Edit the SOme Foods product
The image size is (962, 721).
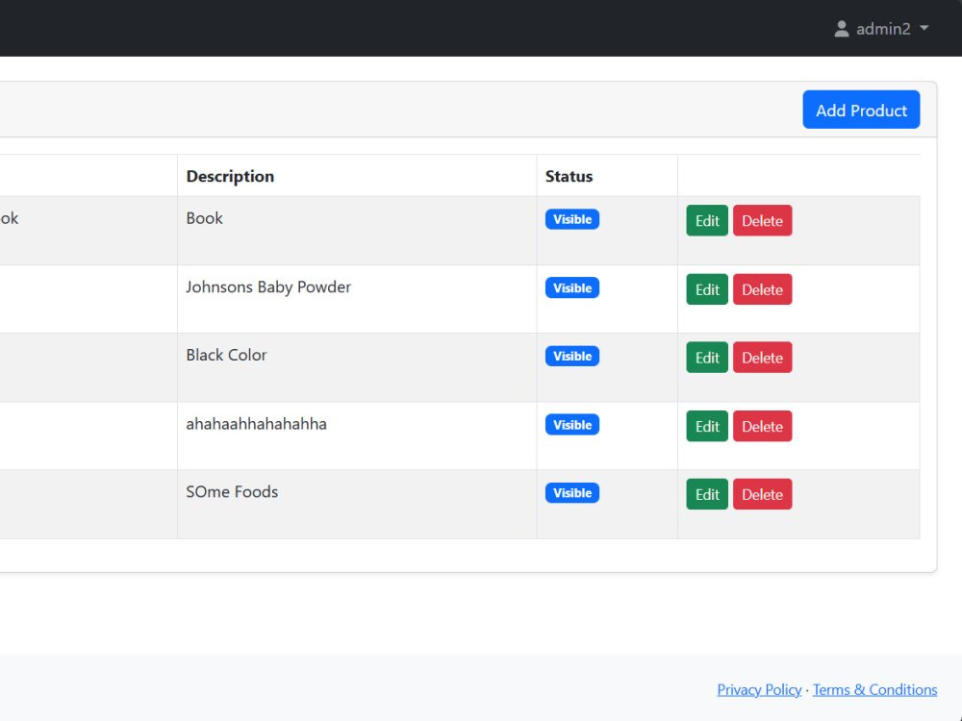[707, 494]
